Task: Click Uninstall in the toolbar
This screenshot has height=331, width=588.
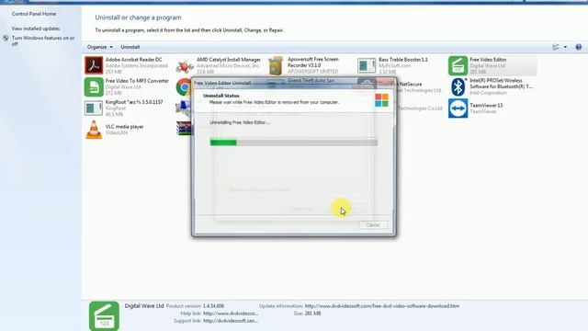Action: (130, 47)
